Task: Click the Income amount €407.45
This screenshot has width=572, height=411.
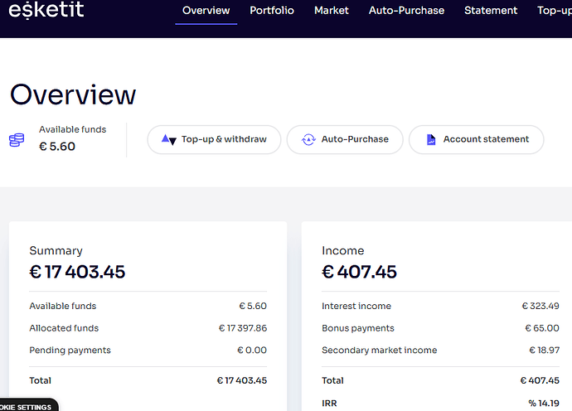Action: (359, 271)
